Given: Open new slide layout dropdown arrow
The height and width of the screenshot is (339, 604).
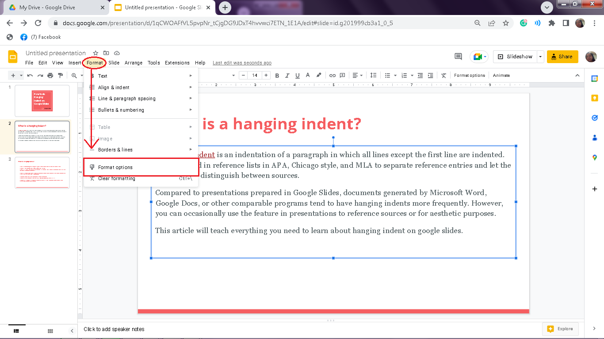Looking at the screenshot, I should 21,75.
